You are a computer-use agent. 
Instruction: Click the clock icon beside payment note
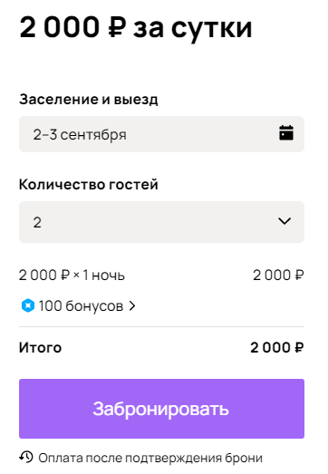click(x=26, y=457)
